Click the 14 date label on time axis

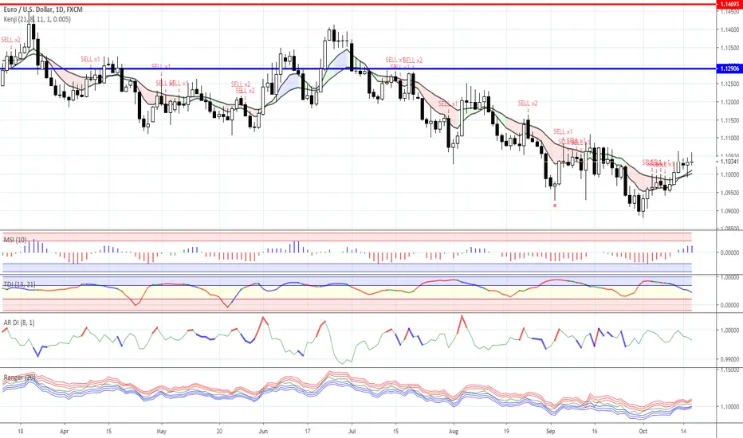[x=683, y=432]
